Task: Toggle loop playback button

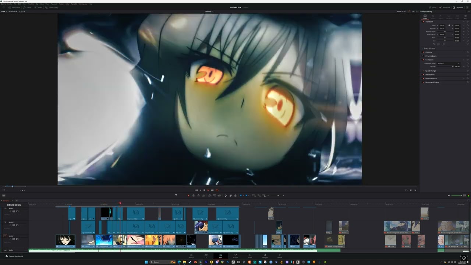Action: click(217, 190)
